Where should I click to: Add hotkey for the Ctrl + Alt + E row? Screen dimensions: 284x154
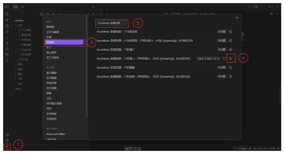pos(230,58)
